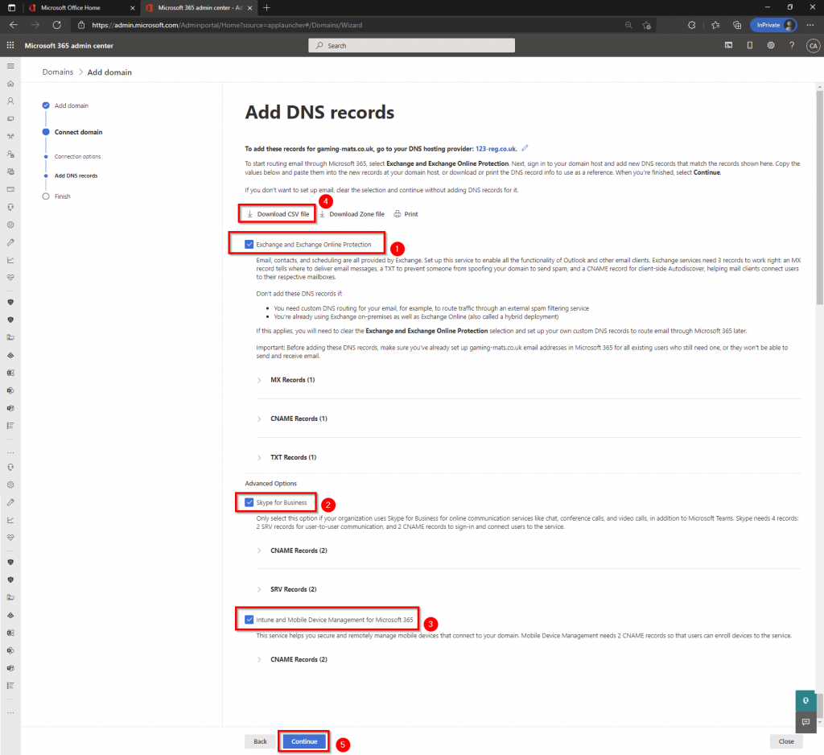Open the Users icon in the sidebar
This screenshot has width=824, height=755.
click(x=10, y=101)
